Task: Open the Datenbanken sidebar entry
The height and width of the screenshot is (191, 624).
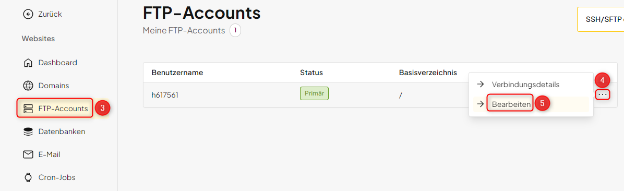Action: click(62, 132)
